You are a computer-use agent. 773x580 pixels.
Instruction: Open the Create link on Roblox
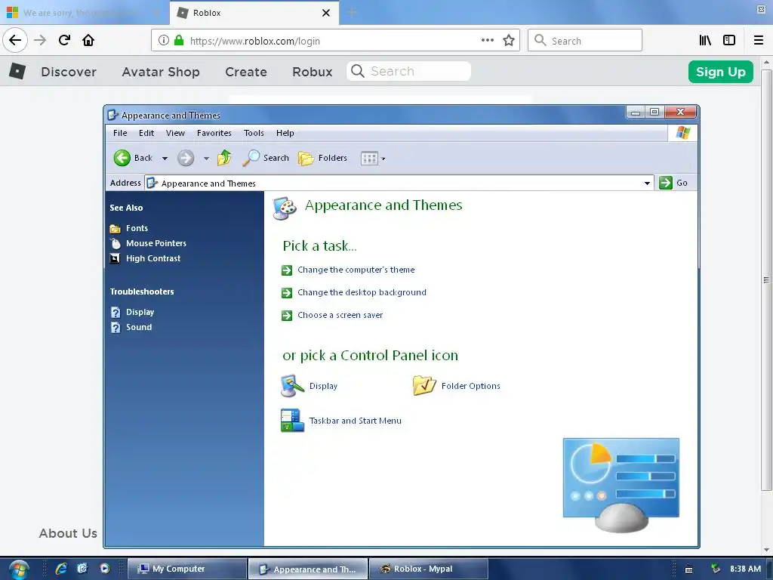point(246,72)
